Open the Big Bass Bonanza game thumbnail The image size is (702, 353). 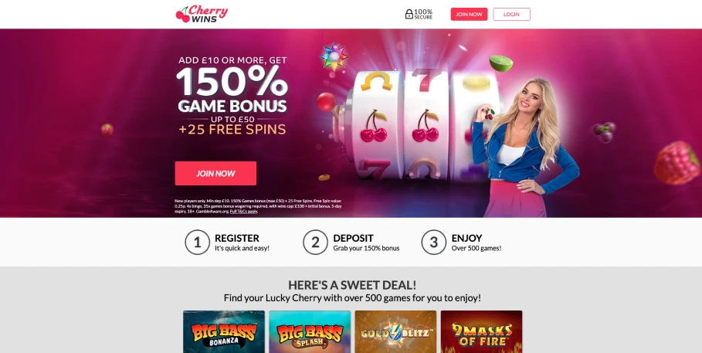click(224, 331)
